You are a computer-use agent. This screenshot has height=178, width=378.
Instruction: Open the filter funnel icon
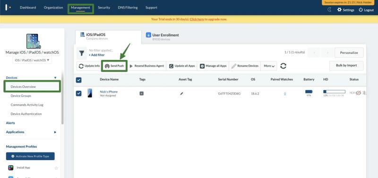(82, 53)
